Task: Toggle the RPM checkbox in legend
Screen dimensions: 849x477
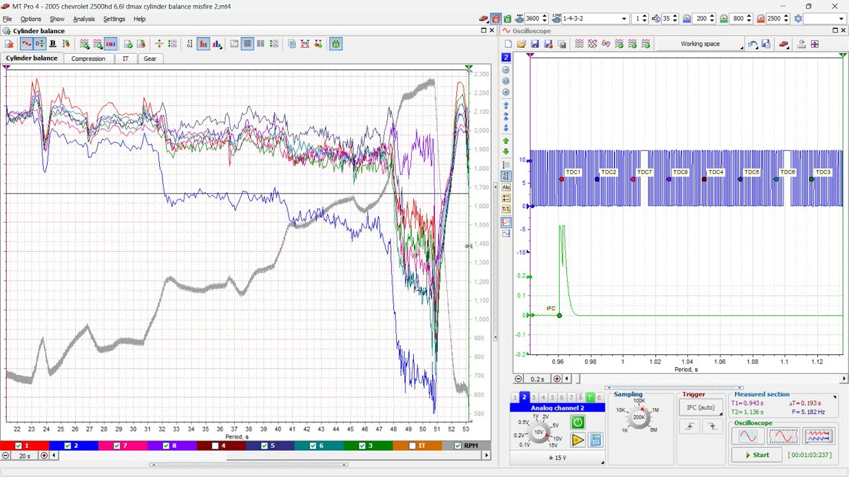Action: [458, 446]
